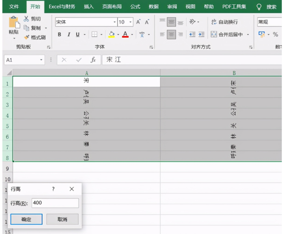Screen dimensions: 294x234
Task: Expand the merge and center dropdown arrow
Action: pos(248,35)
